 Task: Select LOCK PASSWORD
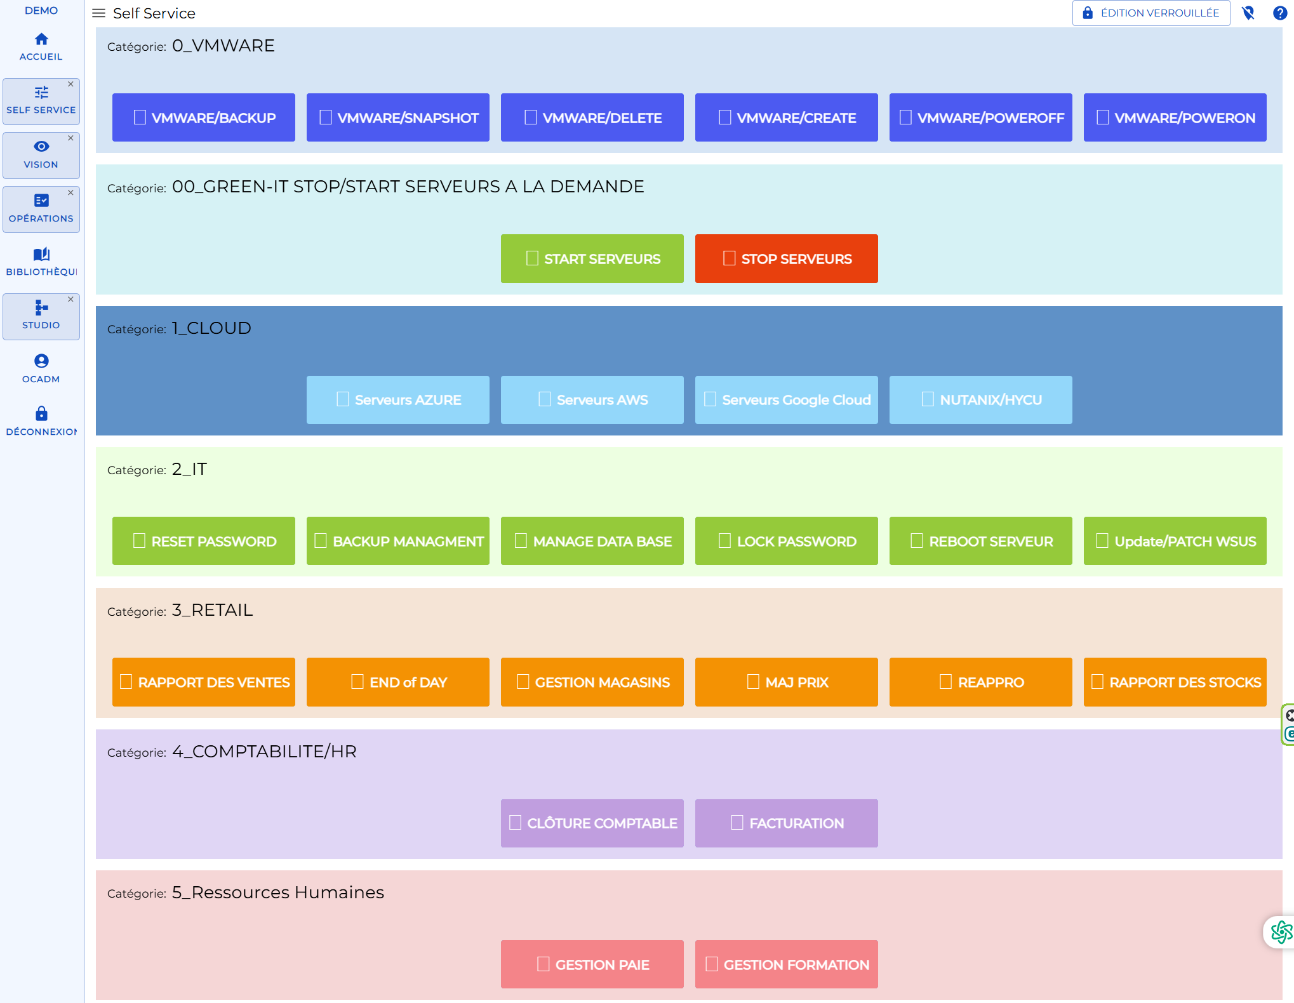coord(787,541)
